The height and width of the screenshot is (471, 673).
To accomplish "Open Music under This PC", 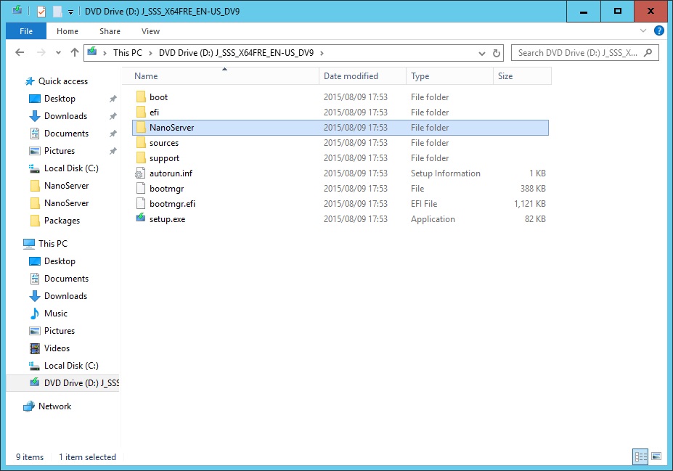I will click(x=55, y=314).
